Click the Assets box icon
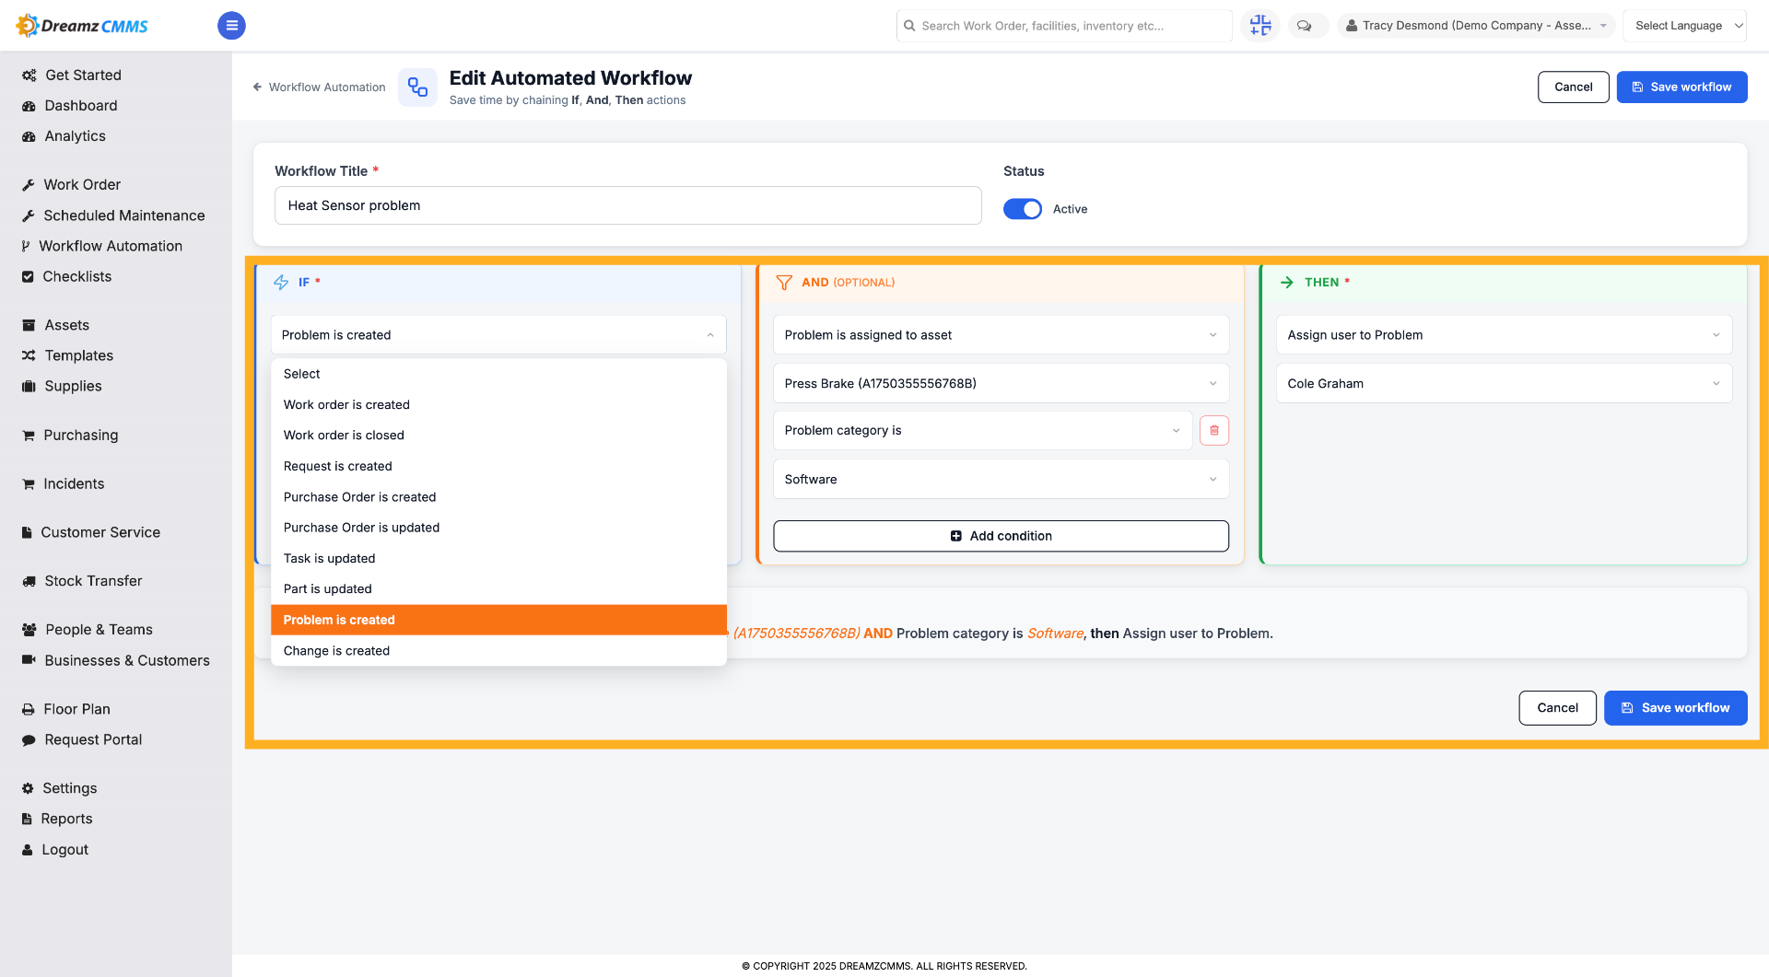1769x977 pixels. [29, 325]
